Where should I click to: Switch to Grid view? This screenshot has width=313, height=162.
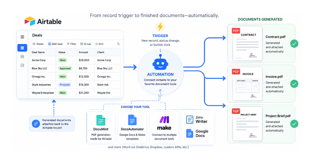click(x=55, y=44)
